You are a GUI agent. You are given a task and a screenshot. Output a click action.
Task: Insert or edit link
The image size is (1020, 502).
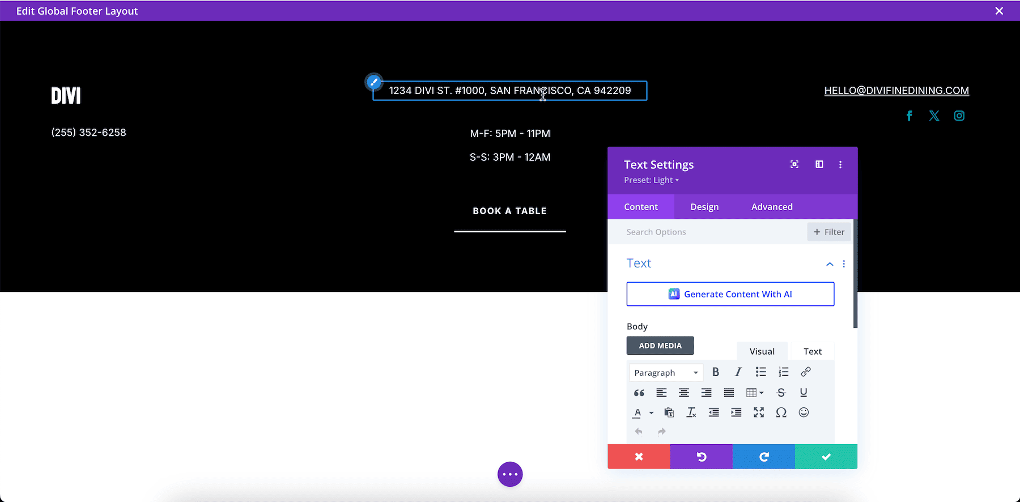(805, 372)
